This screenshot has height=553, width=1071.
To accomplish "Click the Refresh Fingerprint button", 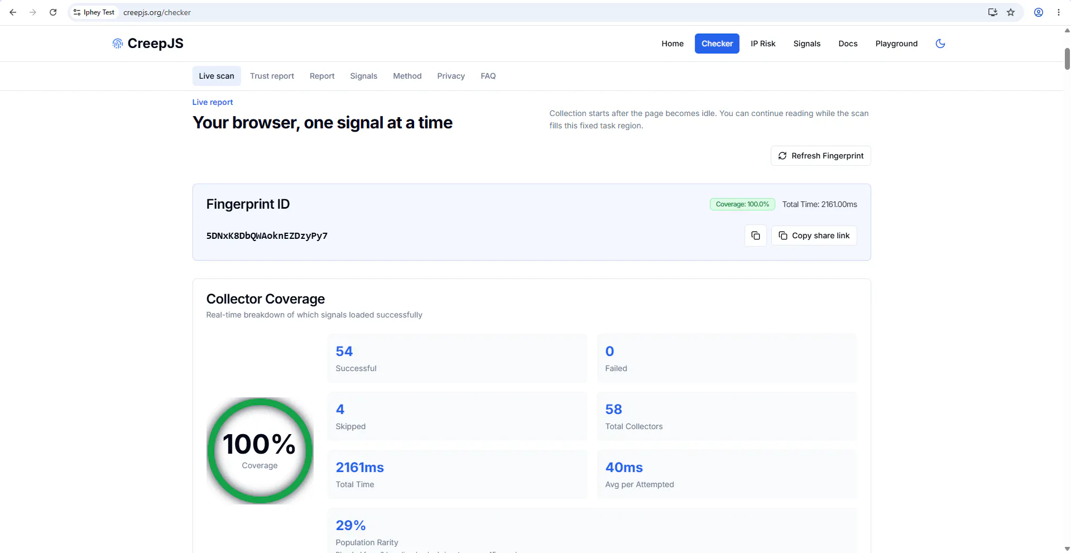I will [x=821, y=156].
